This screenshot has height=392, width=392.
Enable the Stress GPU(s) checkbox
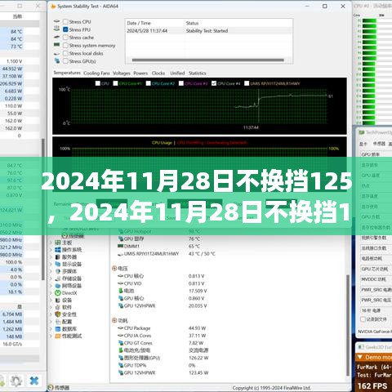(65, 61)
